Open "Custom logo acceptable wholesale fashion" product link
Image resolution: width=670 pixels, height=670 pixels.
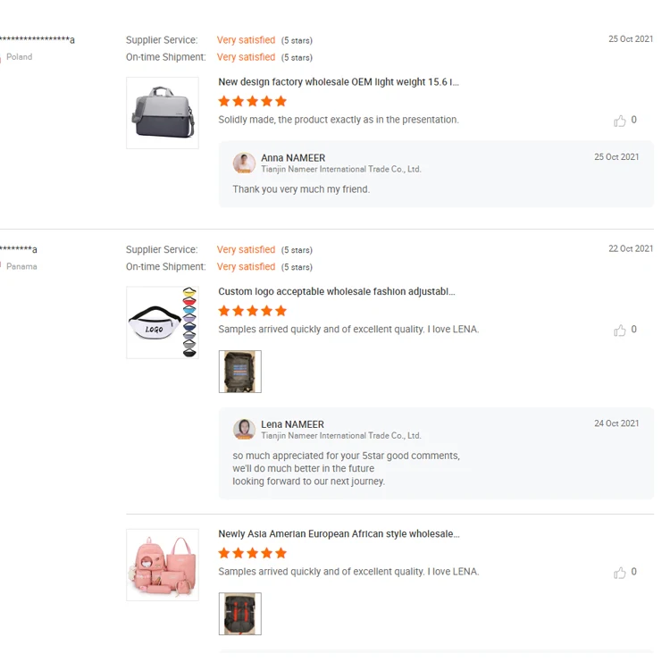tap(337, 292)
